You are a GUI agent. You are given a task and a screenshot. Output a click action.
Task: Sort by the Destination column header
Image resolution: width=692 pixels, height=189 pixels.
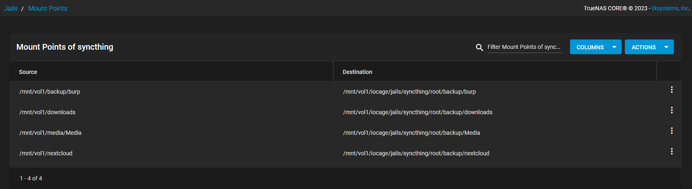(357, 72)
